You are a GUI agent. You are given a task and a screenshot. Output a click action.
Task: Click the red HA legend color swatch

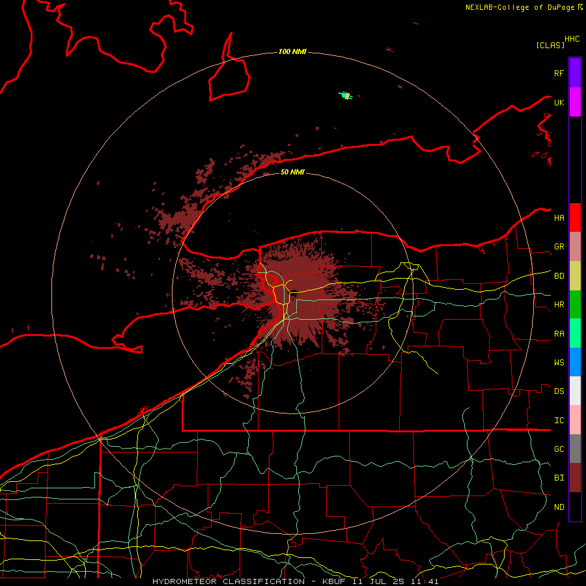pos(575,217)
